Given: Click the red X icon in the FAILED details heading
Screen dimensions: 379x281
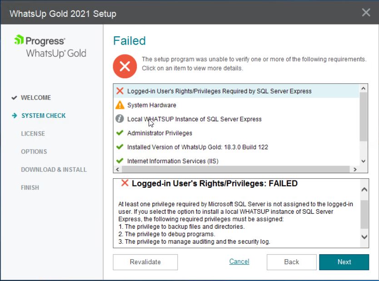Looking at the screenshot, I should [125, 183].
